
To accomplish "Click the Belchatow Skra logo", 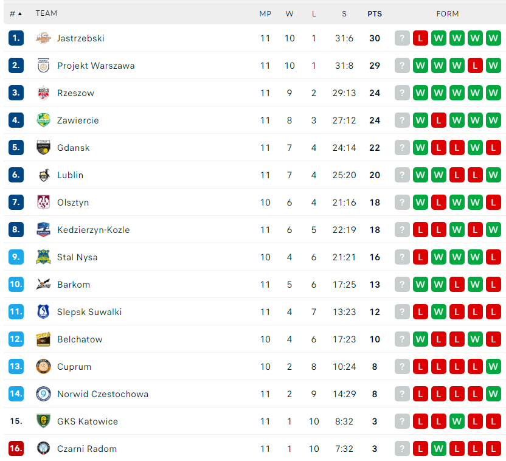I will pyautogui.click(x=43, y=339).
